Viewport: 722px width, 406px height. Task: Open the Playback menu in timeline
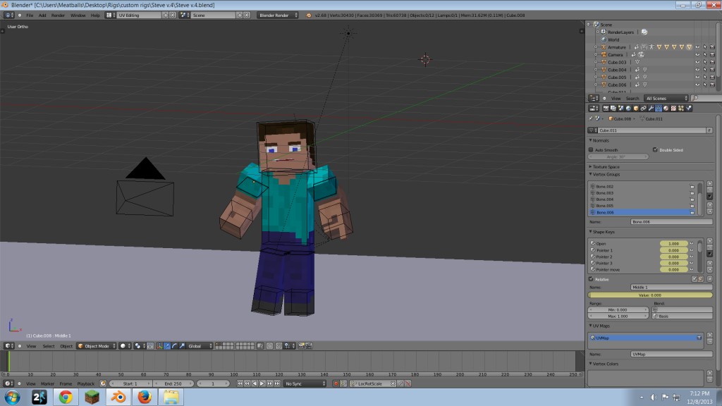(86, 383)
